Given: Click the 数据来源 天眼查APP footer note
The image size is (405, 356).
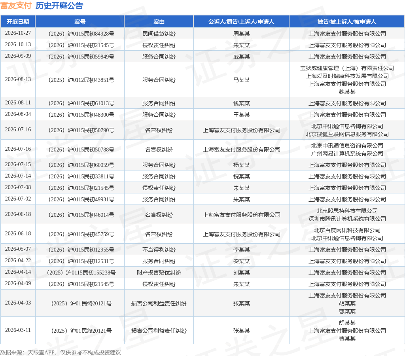Looking at the screenshot, I should 61,352.
